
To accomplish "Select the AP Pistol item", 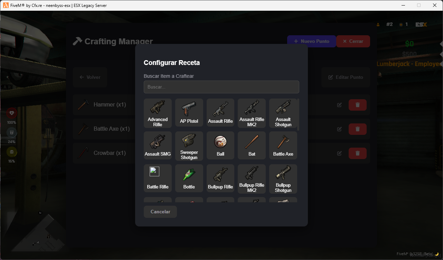I will pyautogui.click(x=189, y=113).
